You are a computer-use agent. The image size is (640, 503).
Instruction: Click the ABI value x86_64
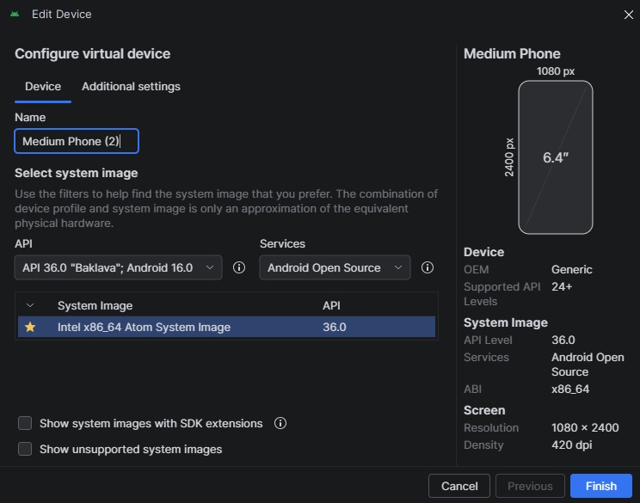[570, 389]
